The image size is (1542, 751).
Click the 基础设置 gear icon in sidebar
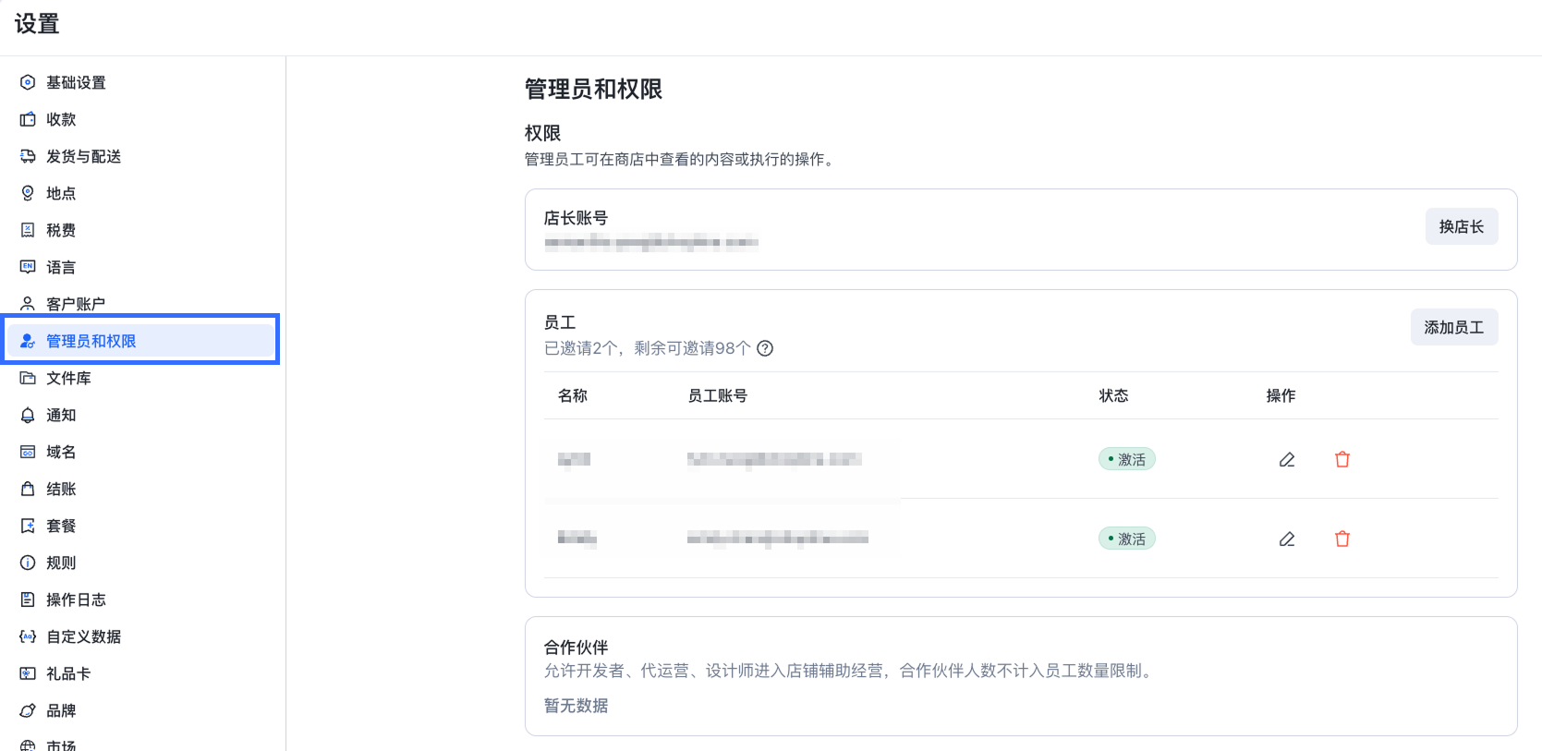click(x=28, y=82)
